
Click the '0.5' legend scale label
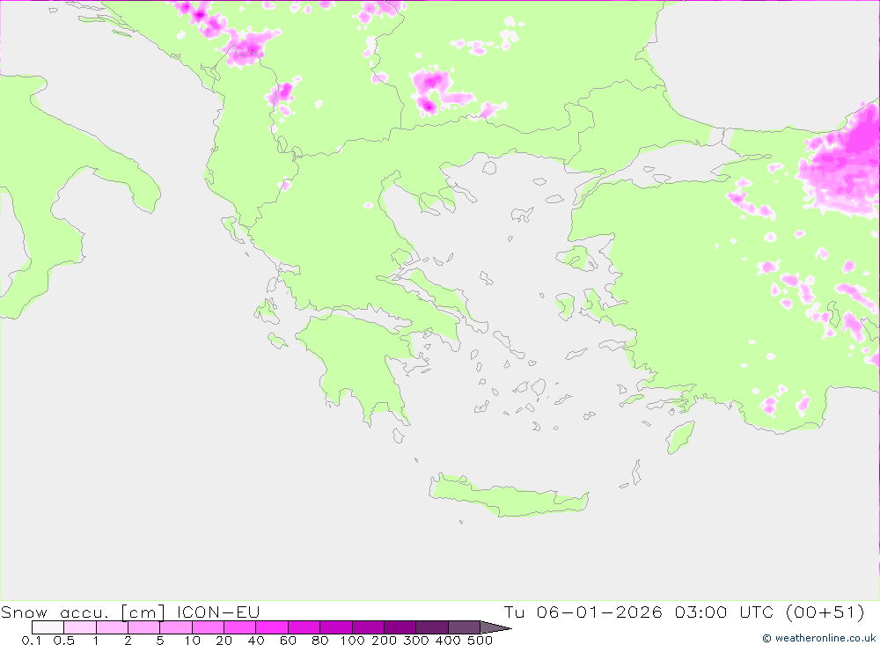(63, 640)
